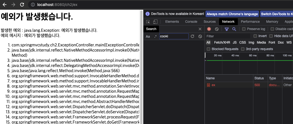
Task: Click the 예외가 발생했습니다. heading
Action: pos(37,17)
